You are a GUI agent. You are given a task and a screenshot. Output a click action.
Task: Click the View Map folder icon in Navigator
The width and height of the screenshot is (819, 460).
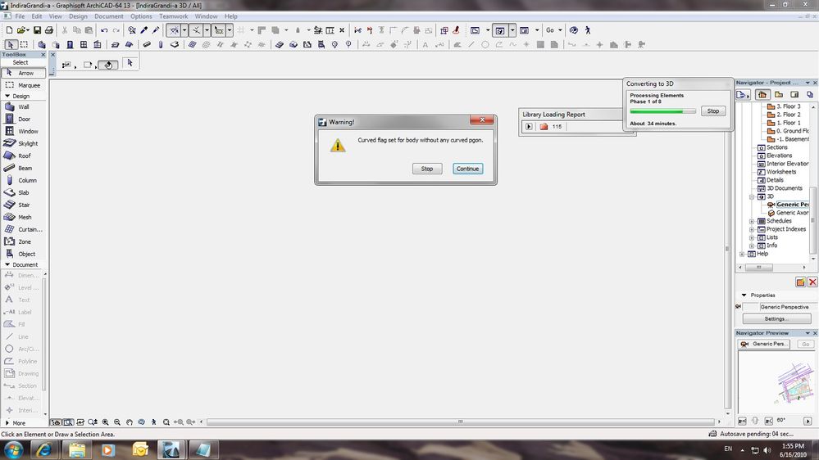tap(778, 94)
